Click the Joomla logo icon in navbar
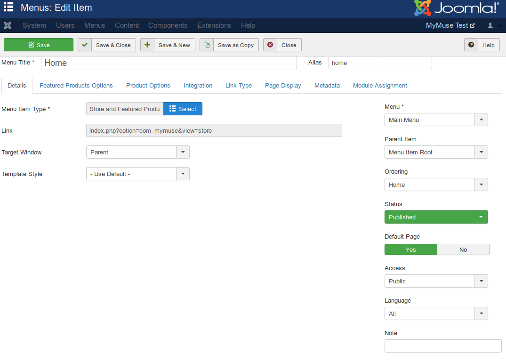This screenshot has width=506, height=361. [x=8, y=25]
